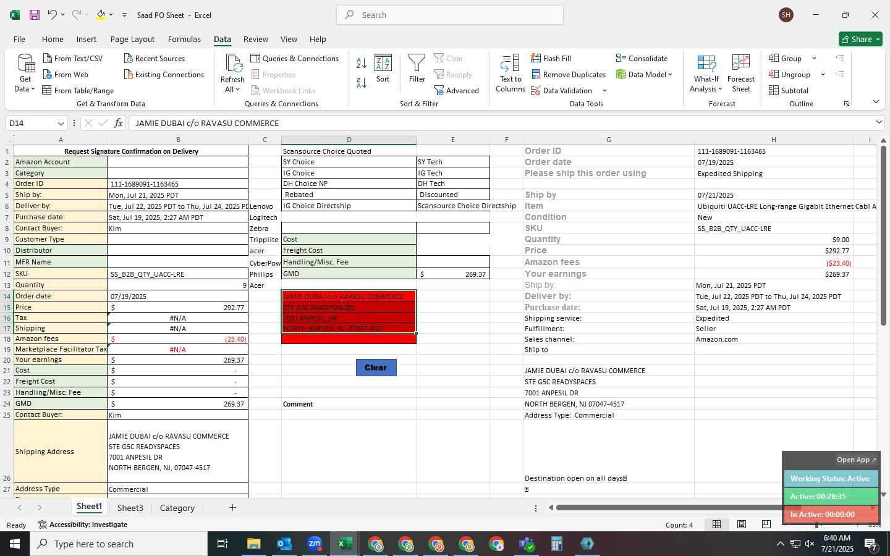Switch to Review tab
This screenshot has height=556, width=890.
click(255, 39)
